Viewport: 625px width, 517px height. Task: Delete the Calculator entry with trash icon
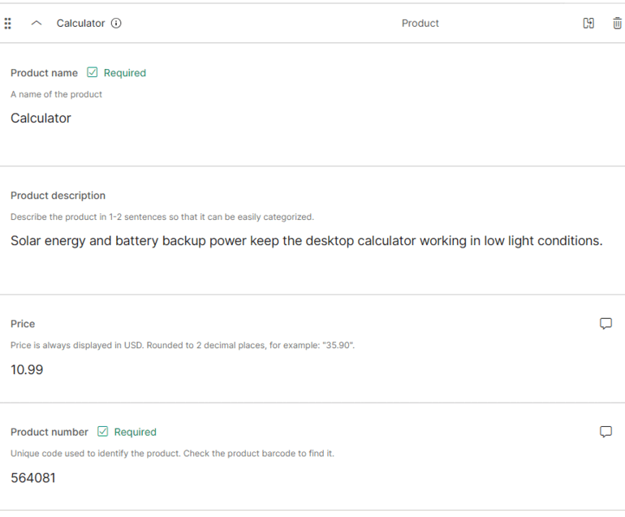coord(617,24)
